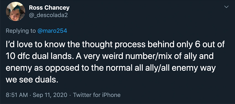Click the closing words 'we see duals.'

point(32,80)
